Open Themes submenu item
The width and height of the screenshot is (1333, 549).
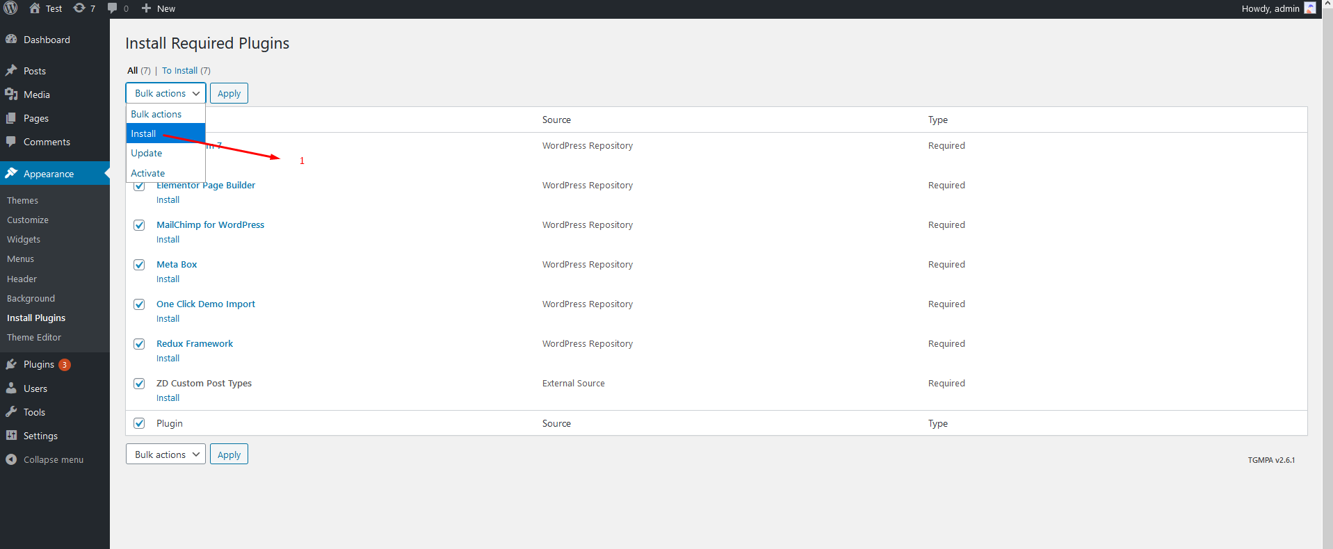22,200
